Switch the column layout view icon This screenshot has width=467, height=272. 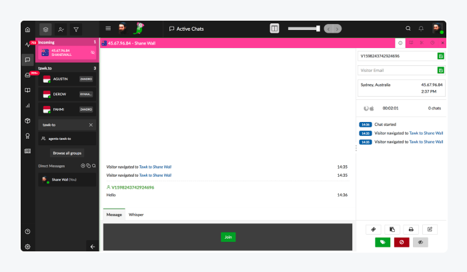click(274, 29)
